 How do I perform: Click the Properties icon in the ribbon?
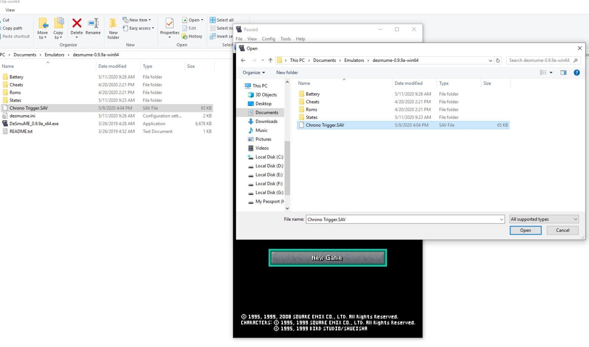pyautogui.click(x=169, y=24)
